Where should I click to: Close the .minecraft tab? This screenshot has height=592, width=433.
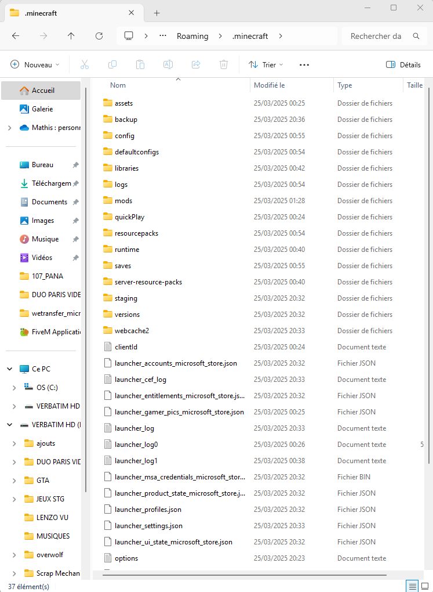[131, 13]
